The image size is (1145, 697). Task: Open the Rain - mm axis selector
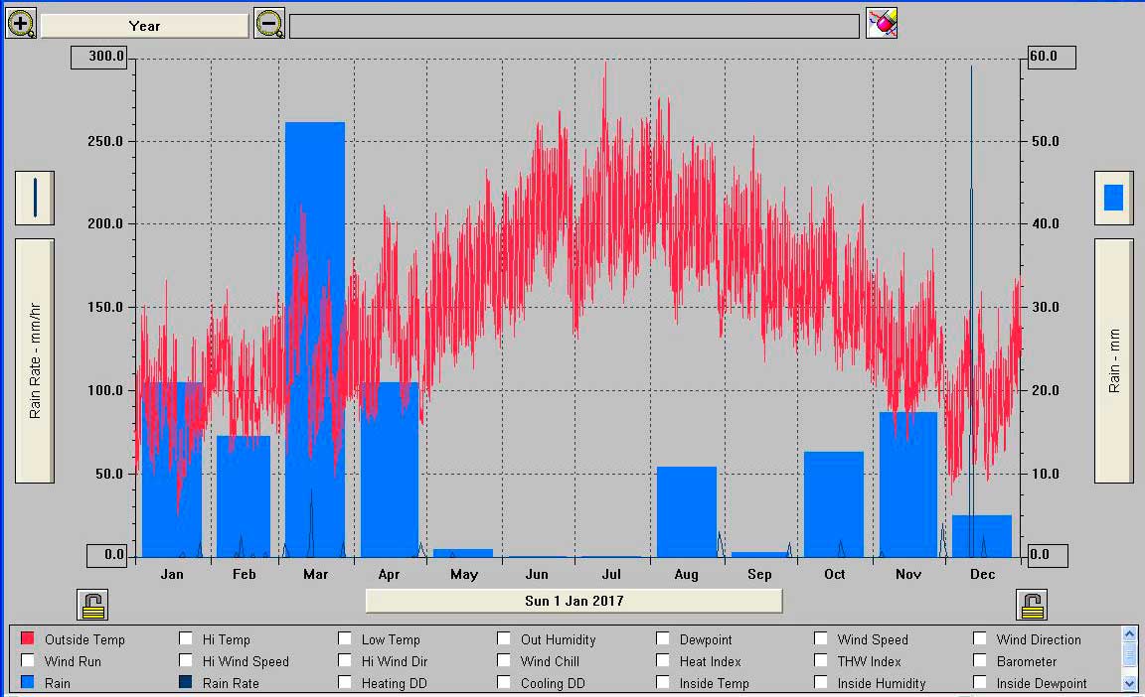(1113, 360)
